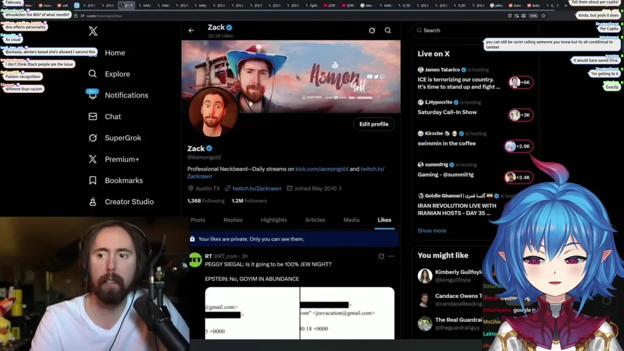The width and height of the screenshot is (624, 351).
Task: Open the Asmongold profile avatar
Action: point(213,112)
